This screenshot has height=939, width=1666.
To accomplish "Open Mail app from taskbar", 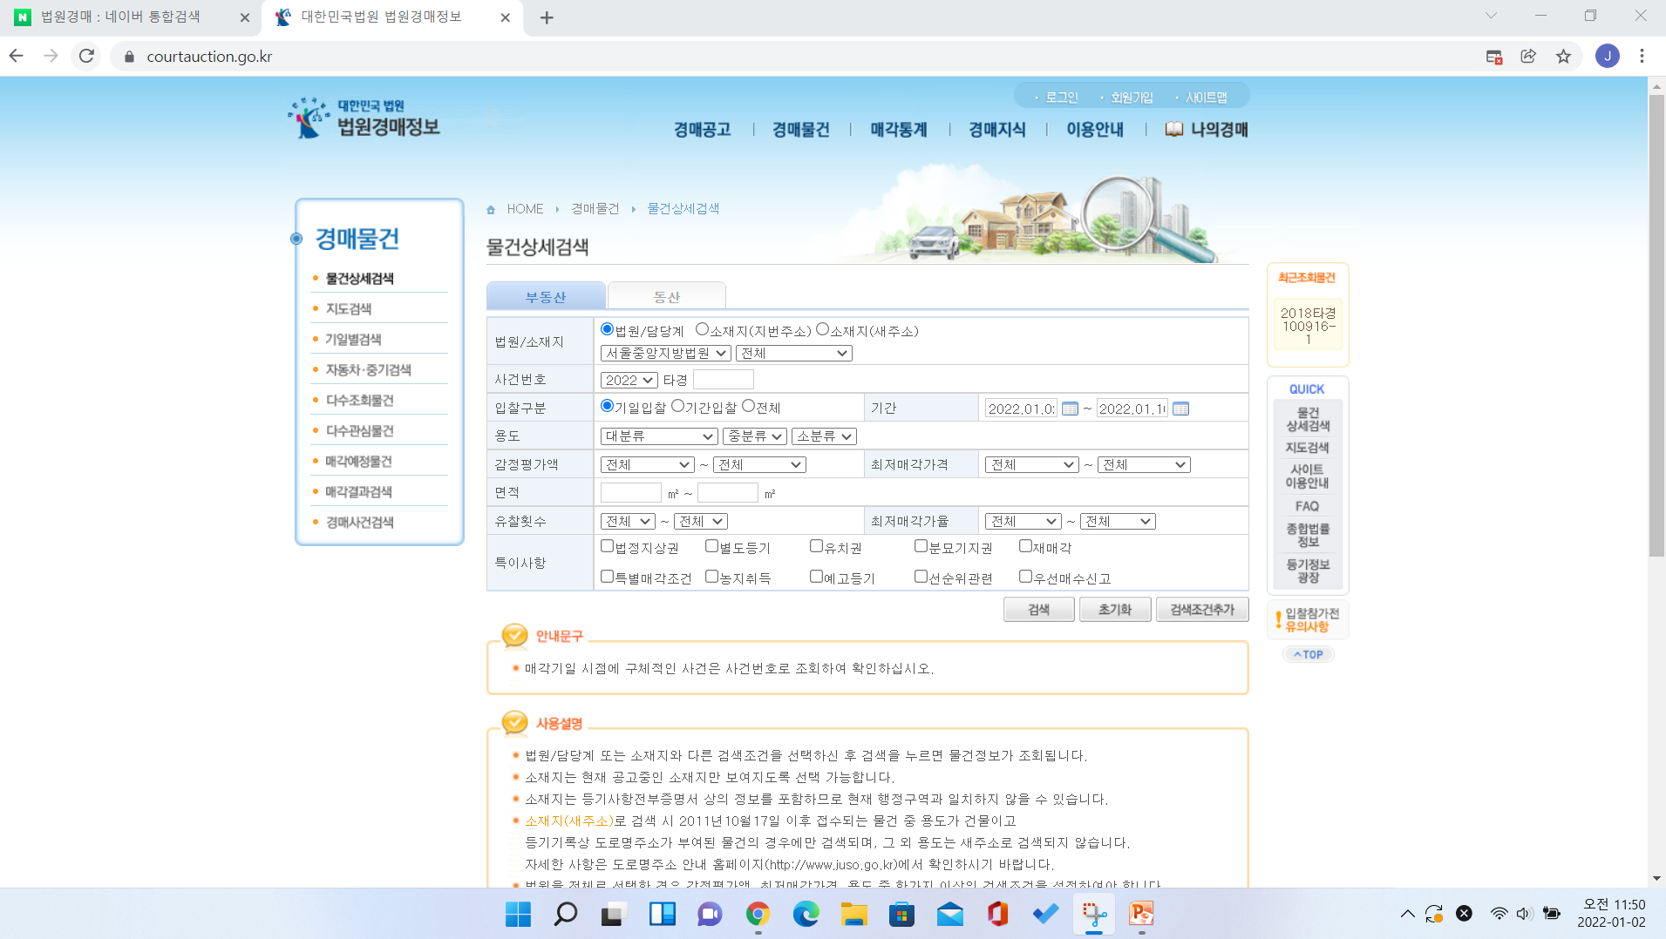I will click(949, 914).
